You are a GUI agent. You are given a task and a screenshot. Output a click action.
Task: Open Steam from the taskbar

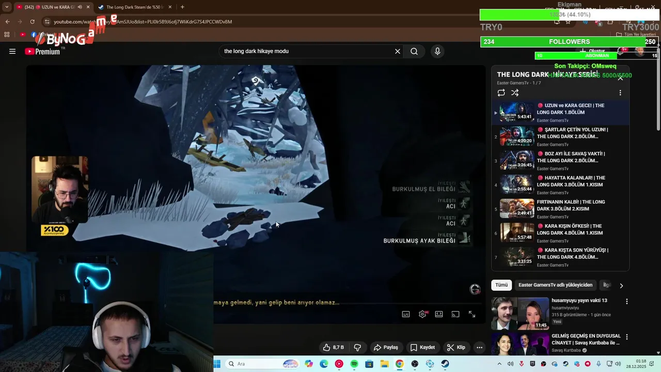tap(445, 364)
